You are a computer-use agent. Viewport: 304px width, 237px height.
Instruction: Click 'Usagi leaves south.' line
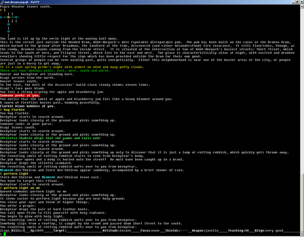[18, 127]
